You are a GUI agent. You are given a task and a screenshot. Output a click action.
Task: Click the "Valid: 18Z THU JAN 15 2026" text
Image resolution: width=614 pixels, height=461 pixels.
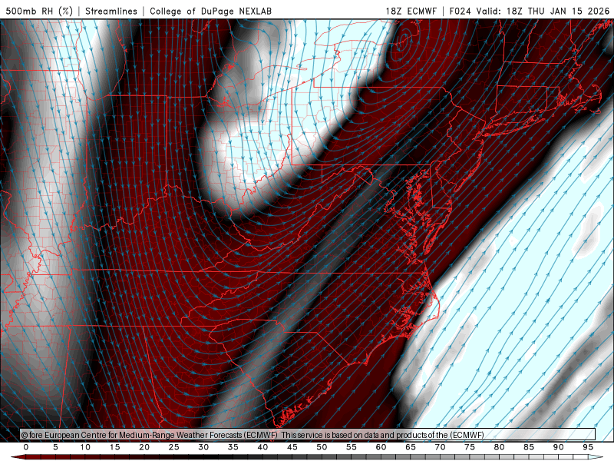pos(543,11)
